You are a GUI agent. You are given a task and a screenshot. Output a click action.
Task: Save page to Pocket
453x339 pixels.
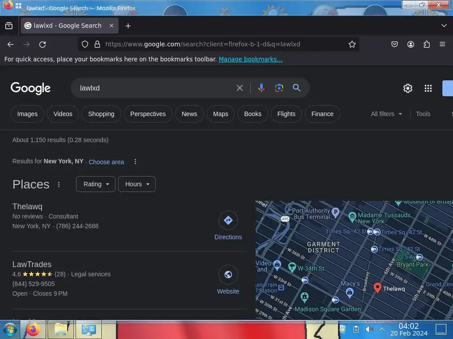pos(394,44)
